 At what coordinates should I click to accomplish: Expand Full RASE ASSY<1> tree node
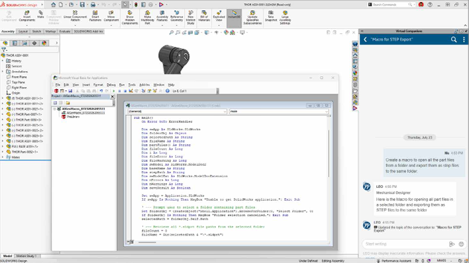[x=3, y=146]
